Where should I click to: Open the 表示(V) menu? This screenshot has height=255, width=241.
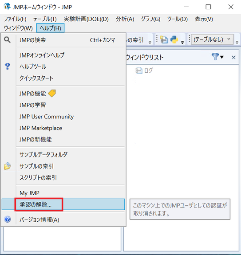click(204, 19)
